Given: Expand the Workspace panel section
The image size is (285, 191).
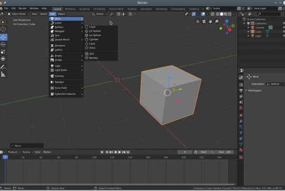Looking at the screenshot, I should pos(255,91).
